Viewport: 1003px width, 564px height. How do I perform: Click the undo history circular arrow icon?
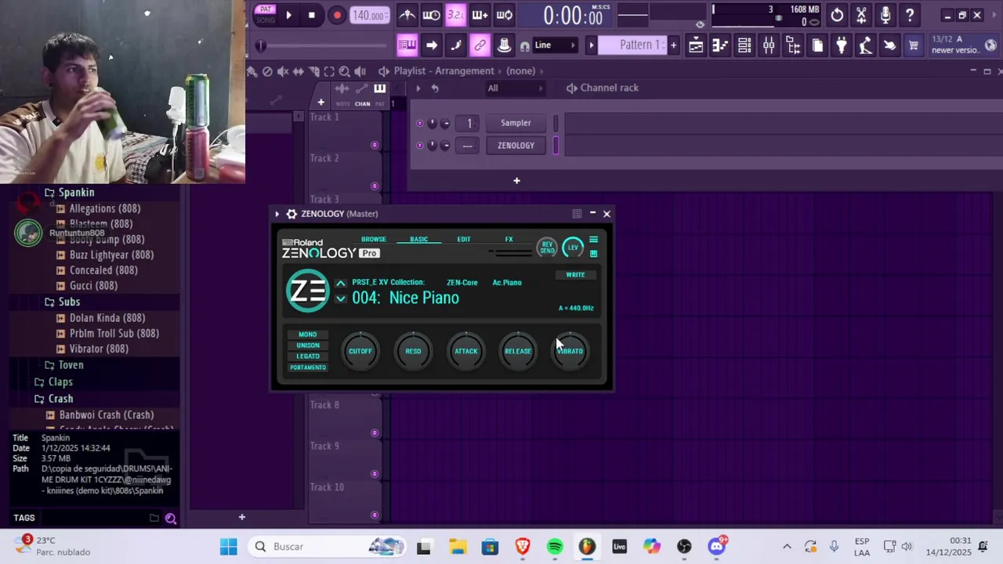click(837, 15)
